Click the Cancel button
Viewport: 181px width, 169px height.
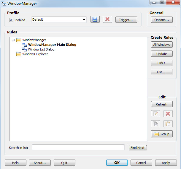tap(141, 163)
